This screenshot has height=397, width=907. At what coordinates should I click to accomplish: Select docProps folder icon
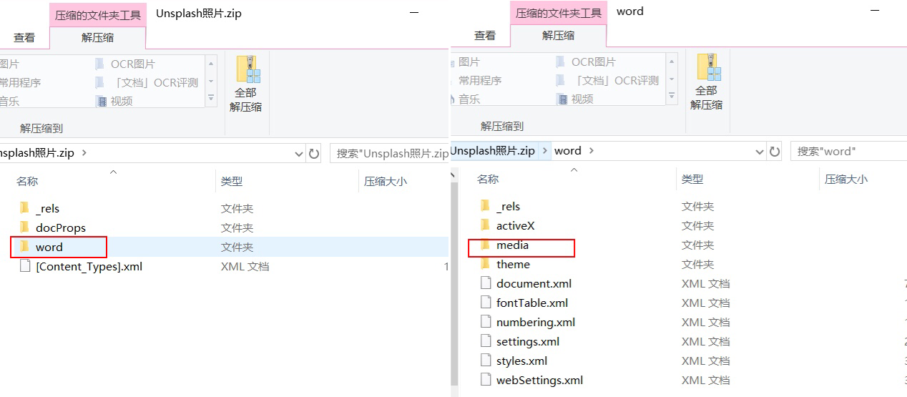pyautogui.click(x=25, y=227)
